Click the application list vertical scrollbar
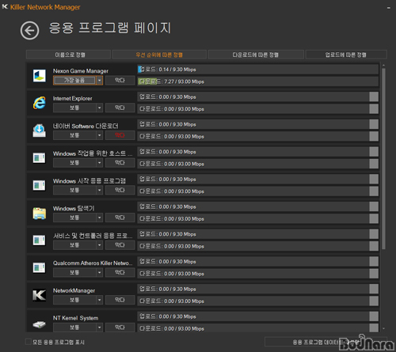 [383, 159]
